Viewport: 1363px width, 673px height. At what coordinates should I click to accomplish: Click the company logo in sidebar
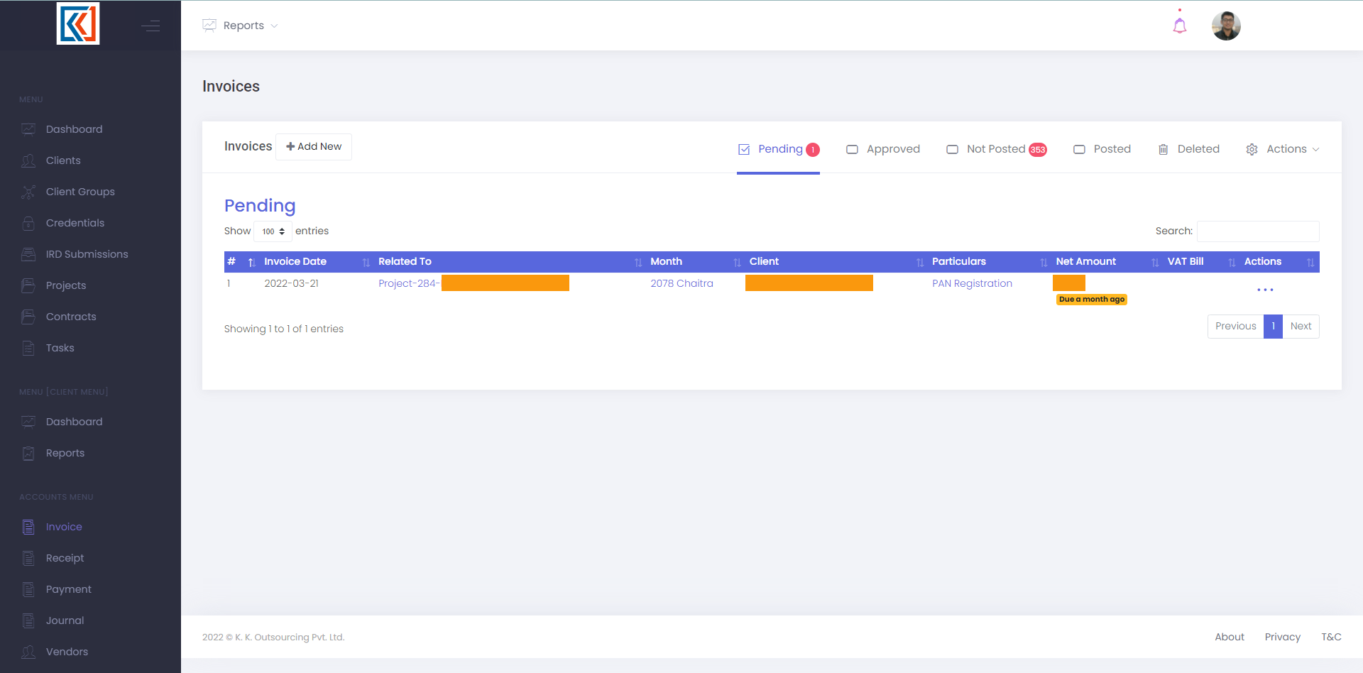(x=78, y=23)
